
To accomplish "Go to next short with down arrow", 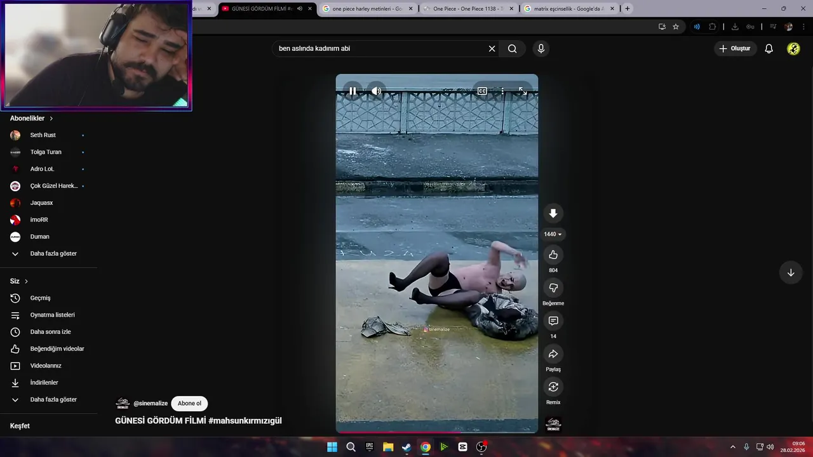I will (791, 272).
